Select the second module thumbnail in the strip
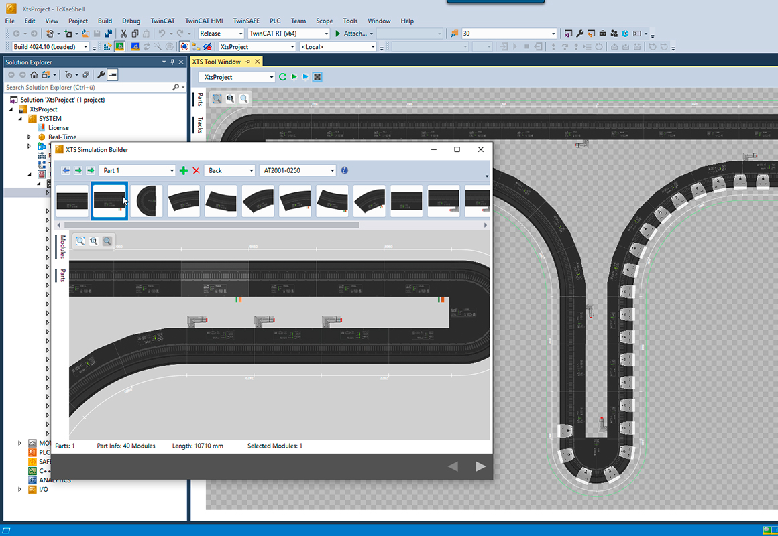This screenshot has width=778, height=536. (109, 200)
